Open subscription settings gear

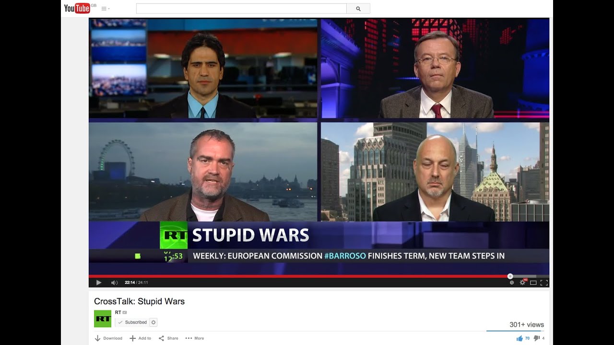click(153, 322)
